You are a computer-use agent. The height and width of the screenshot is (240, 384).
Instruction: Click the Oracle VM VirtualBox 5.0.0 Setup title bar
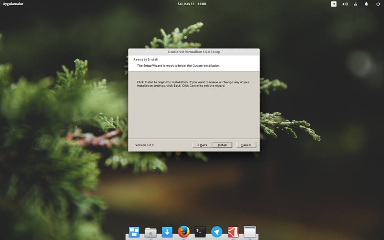click(x=194, y=52)
